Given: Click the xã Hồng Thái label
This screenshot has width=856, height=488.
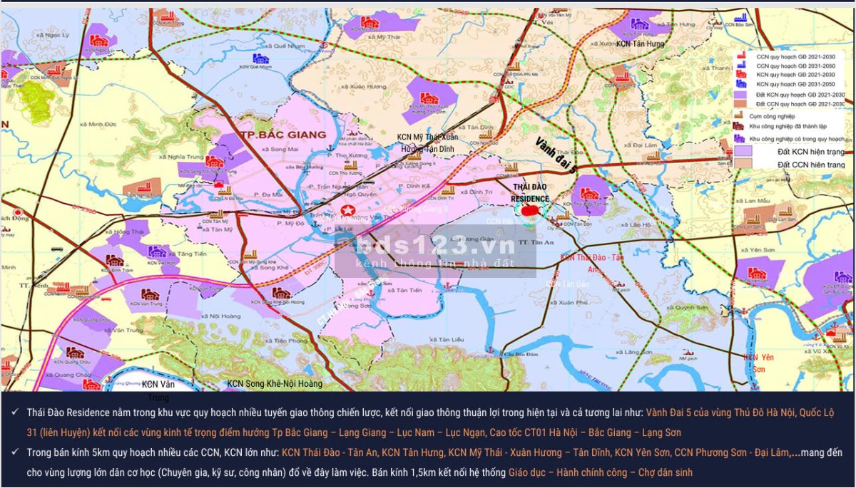Looking at the screenshot, I should pyautogui.click(x=124, y=232).
